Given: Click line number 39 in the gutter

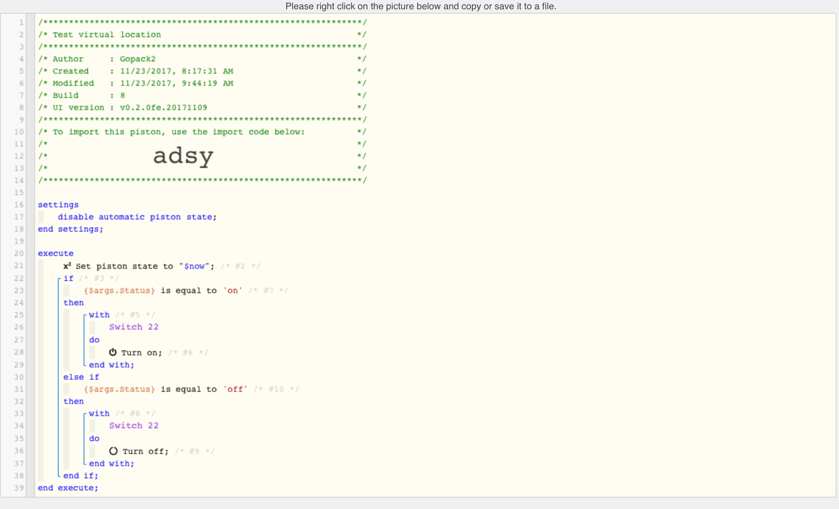Looking at the screenshot, I should click(19, 488).
